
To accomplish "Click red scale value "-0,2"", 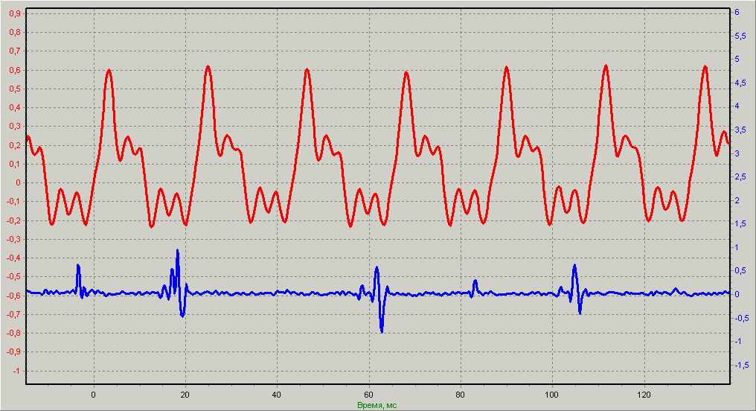I will coord(14,221).
